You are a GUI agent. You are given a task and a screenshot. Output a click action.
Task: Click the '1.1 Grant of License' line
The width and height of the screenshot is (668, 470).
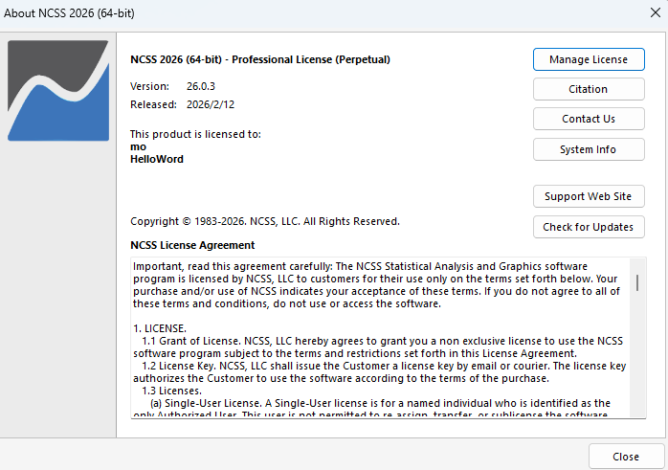pyautogui.click(x=382, y=342)
